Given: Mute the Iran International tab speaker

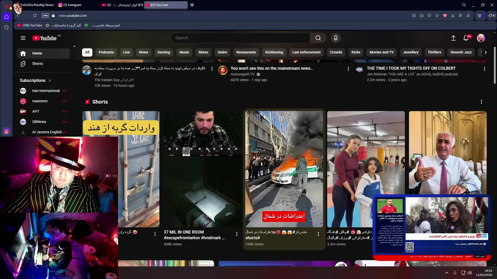Looking at the screenshot, I should (x=109, y=5).
